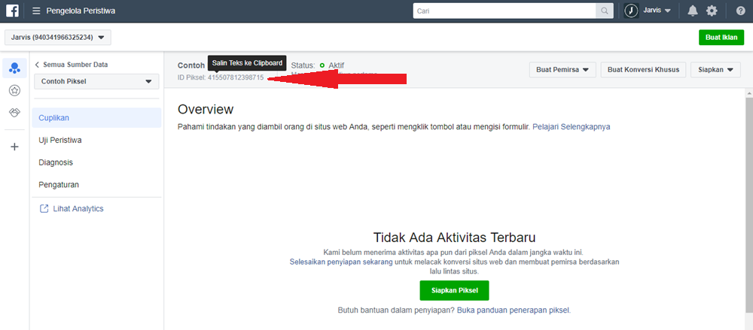Select the data sources sidebar icon
Screen dimensions: 753x330
14,68
